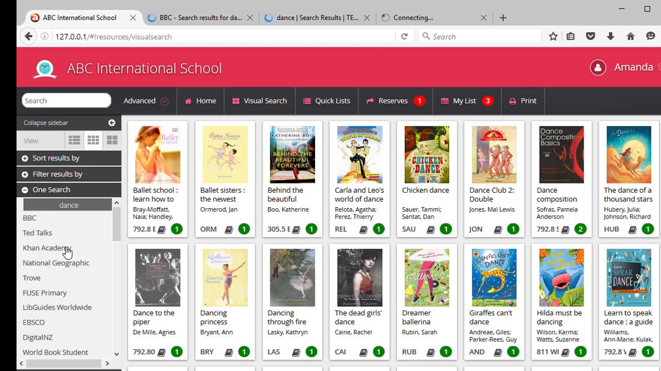Select Khan Academy in the One Search list

coord(47,248)
